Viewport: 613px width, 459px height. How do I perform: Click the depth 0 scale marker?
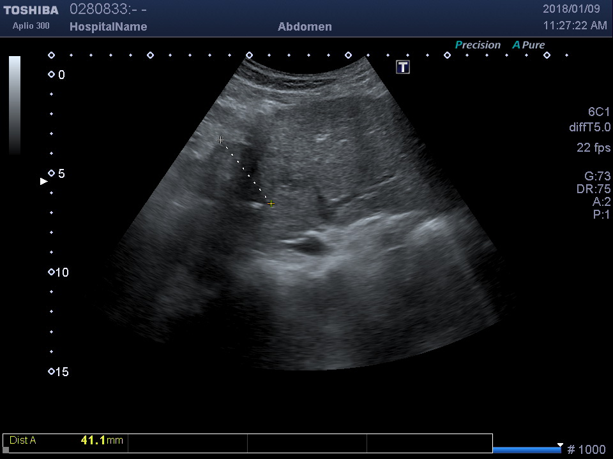(x=52, y=75)
